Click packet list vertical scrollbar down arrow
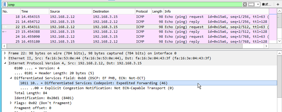The width and height of the screenshot is (282, 112). click(x=279, y=41)
